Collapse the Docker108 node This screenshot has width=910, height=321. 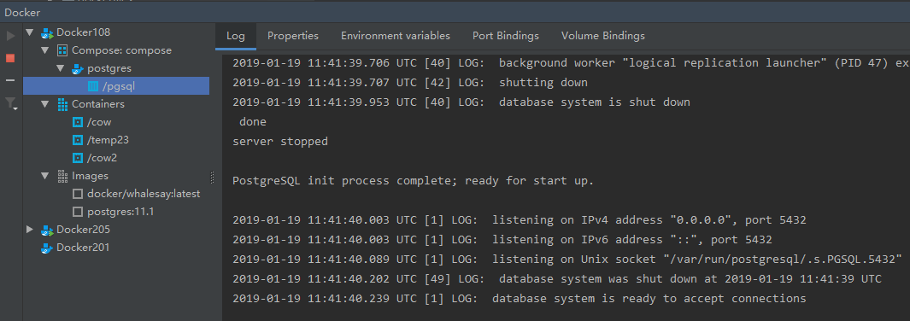pos(30,32)
